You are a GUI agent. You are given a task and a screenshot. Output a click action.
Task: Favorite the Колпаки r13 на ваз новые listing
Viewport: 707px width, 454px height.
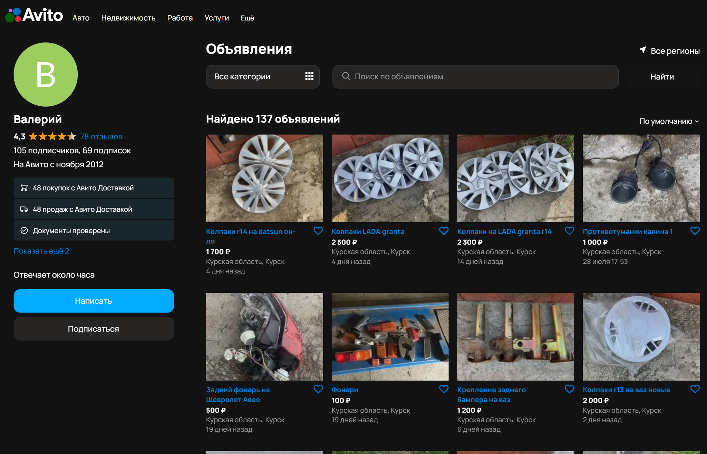pos(695,389)
